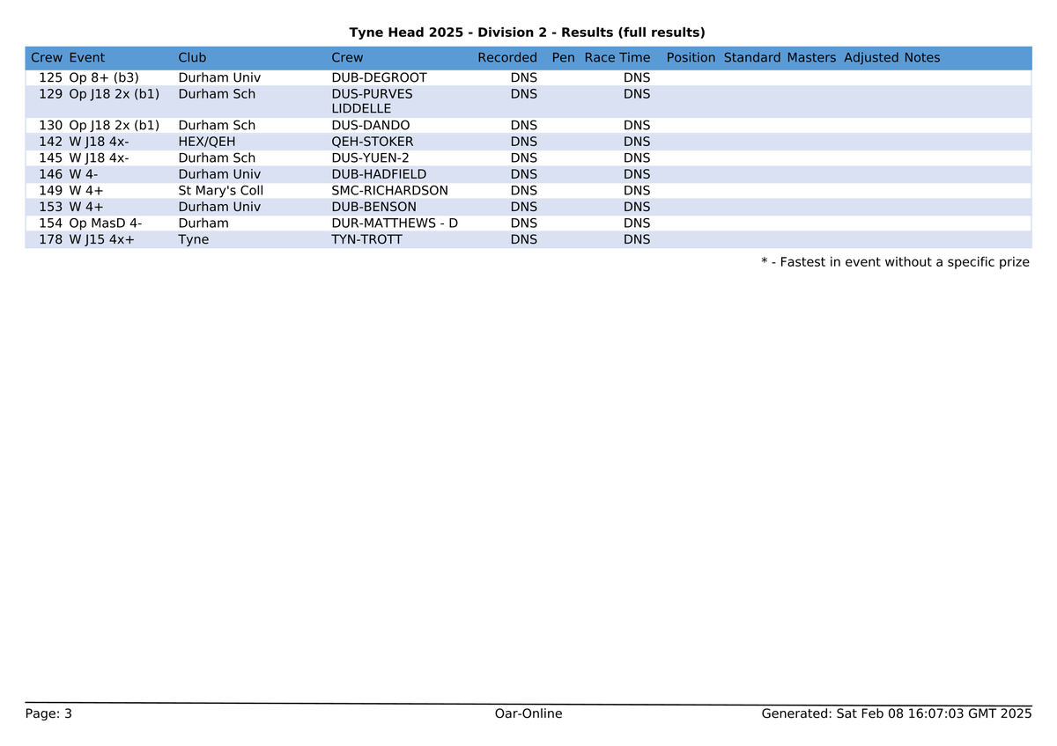Click the 'Notes' column header
The image size is (1057, 746).
pos(922,58)
